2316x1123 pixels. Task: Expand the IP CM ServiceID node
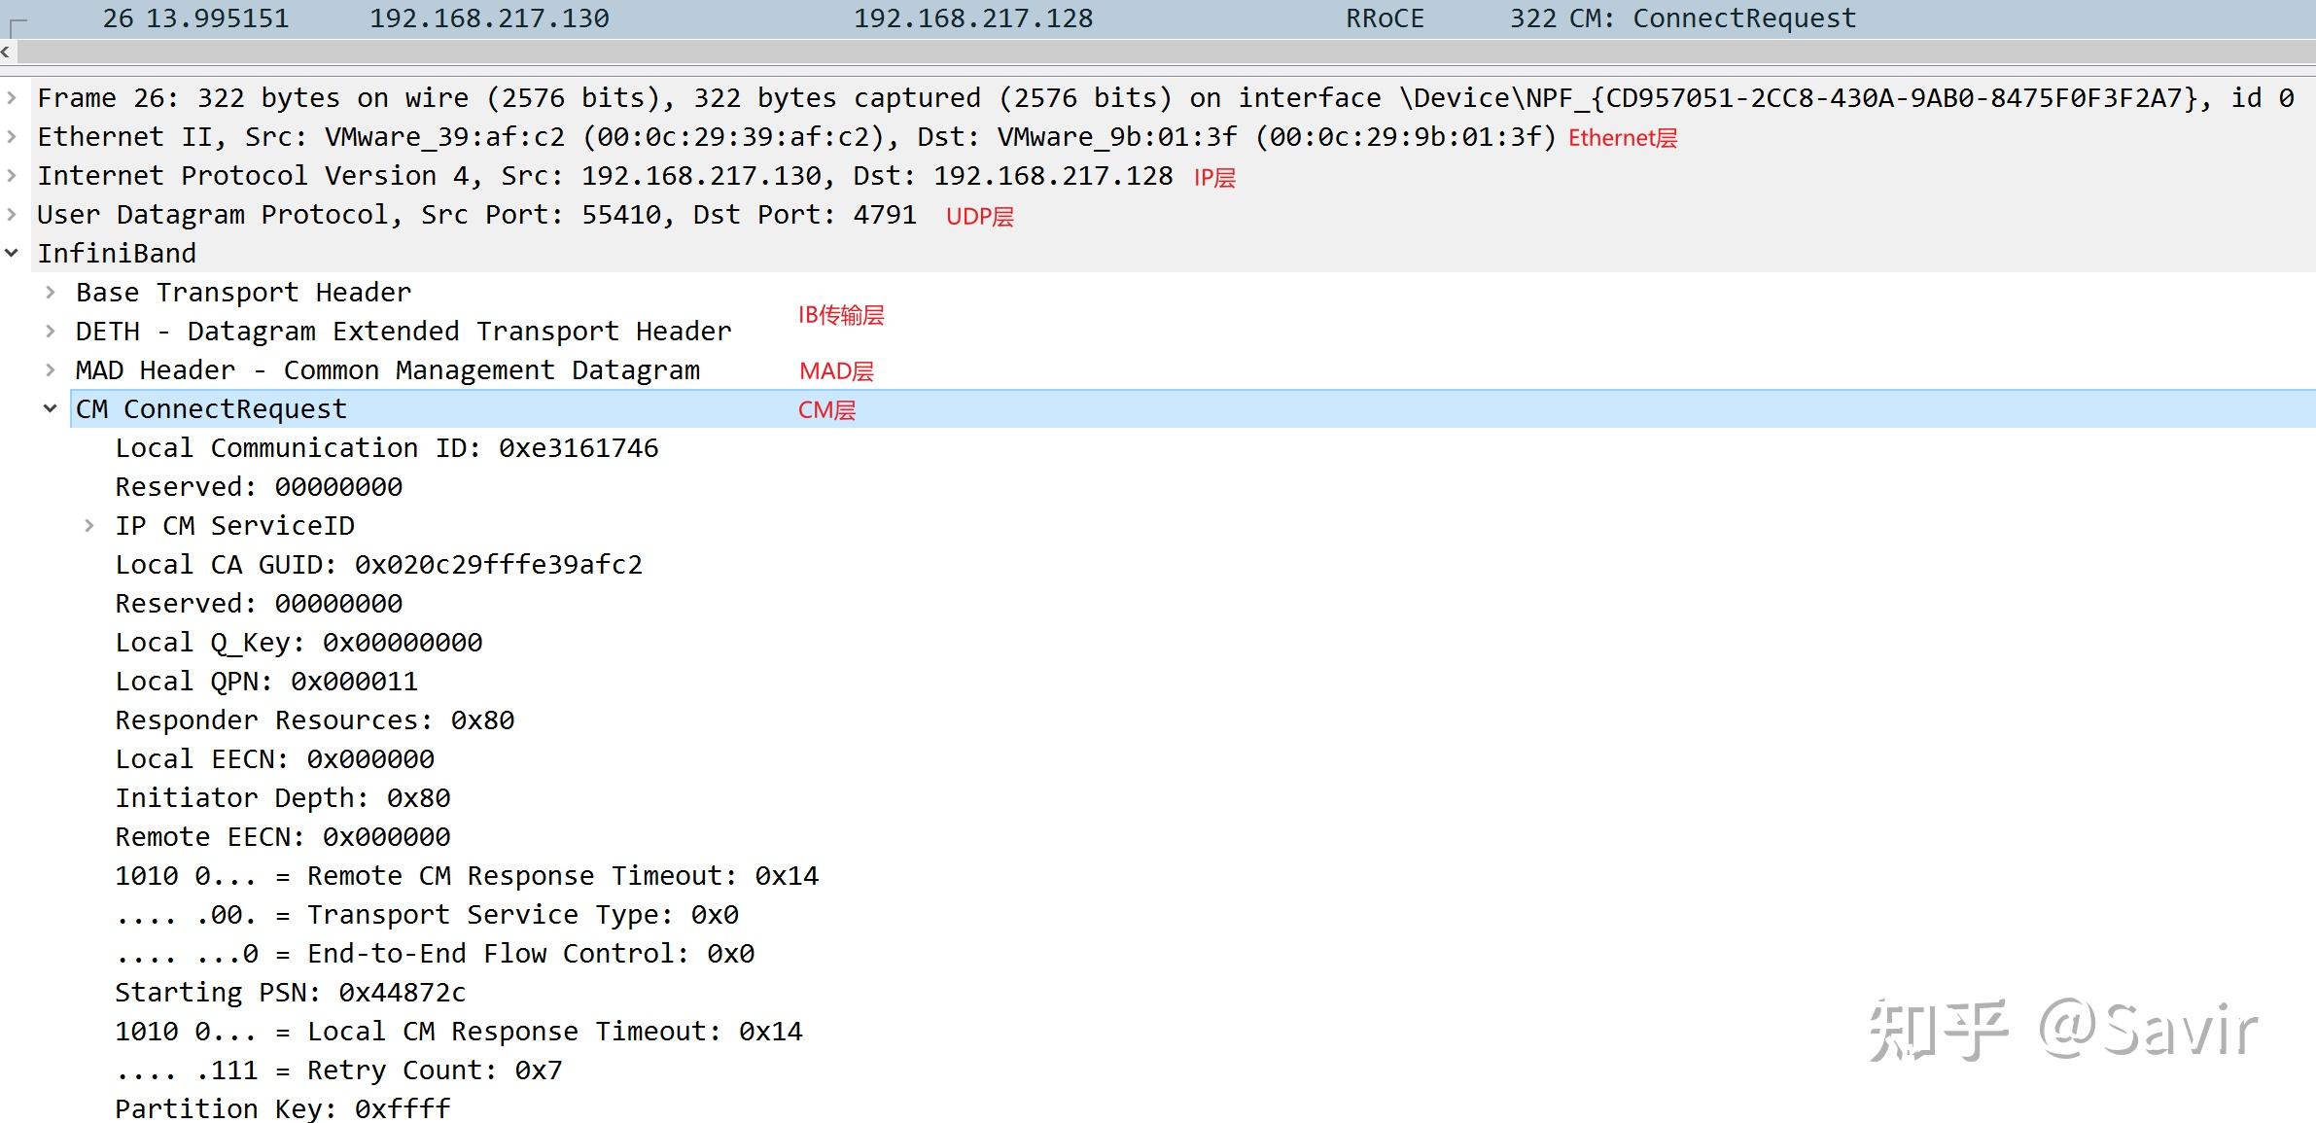click(89, 525)
